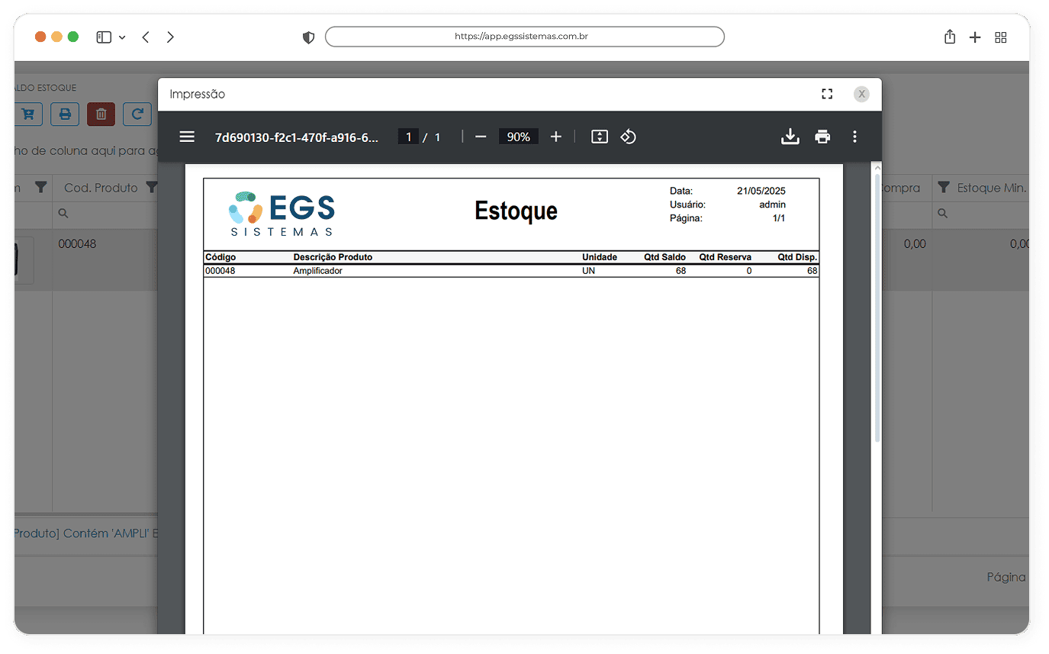Click the refresh button in background toolbar
The width and height of the screenshot is (1049, 654).
(137, 114)
